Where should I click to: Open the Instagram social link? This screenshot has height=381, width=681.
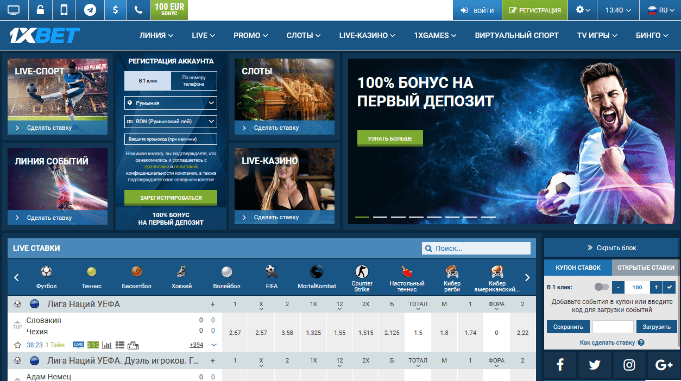coord(629,365)
